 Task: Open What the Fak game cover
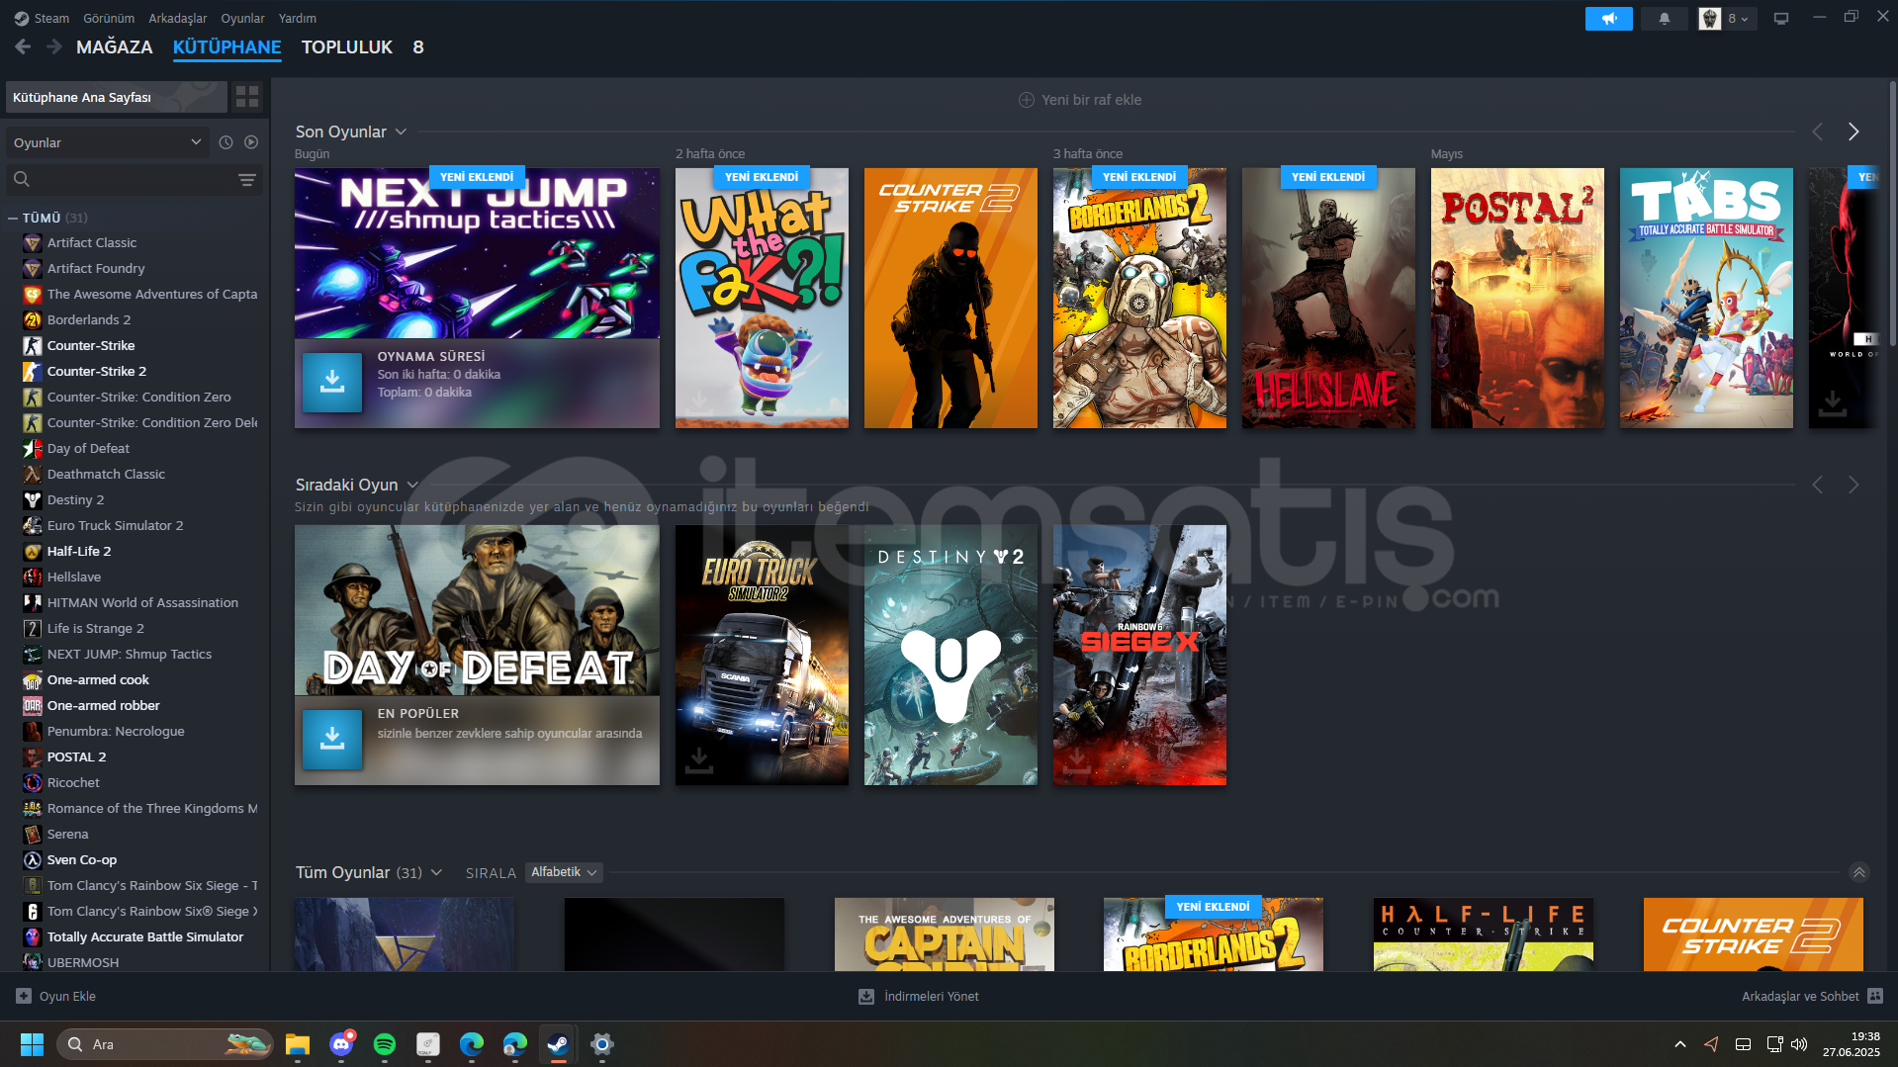click(762, 298)
